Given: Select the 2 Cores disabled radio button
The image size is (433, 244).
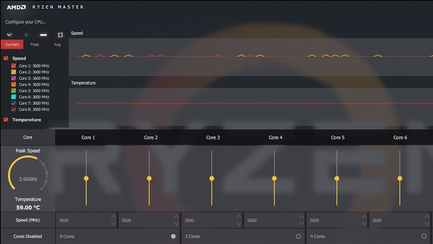Looking at the screenshot, I should pos(298,236).
